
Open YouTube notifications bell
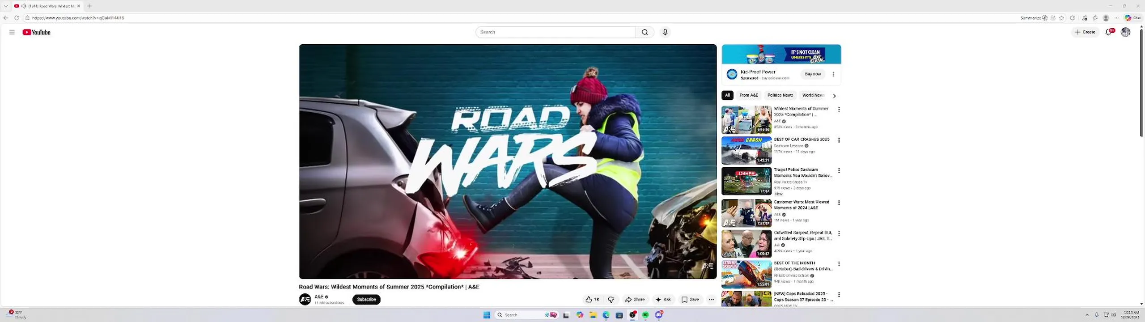[1109, 32]
